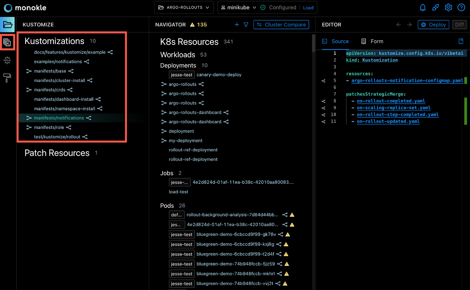Click jesse-test namespace tag on canary-demo-deploy
This screenshot has width=470, height=290.
point(182,75)
